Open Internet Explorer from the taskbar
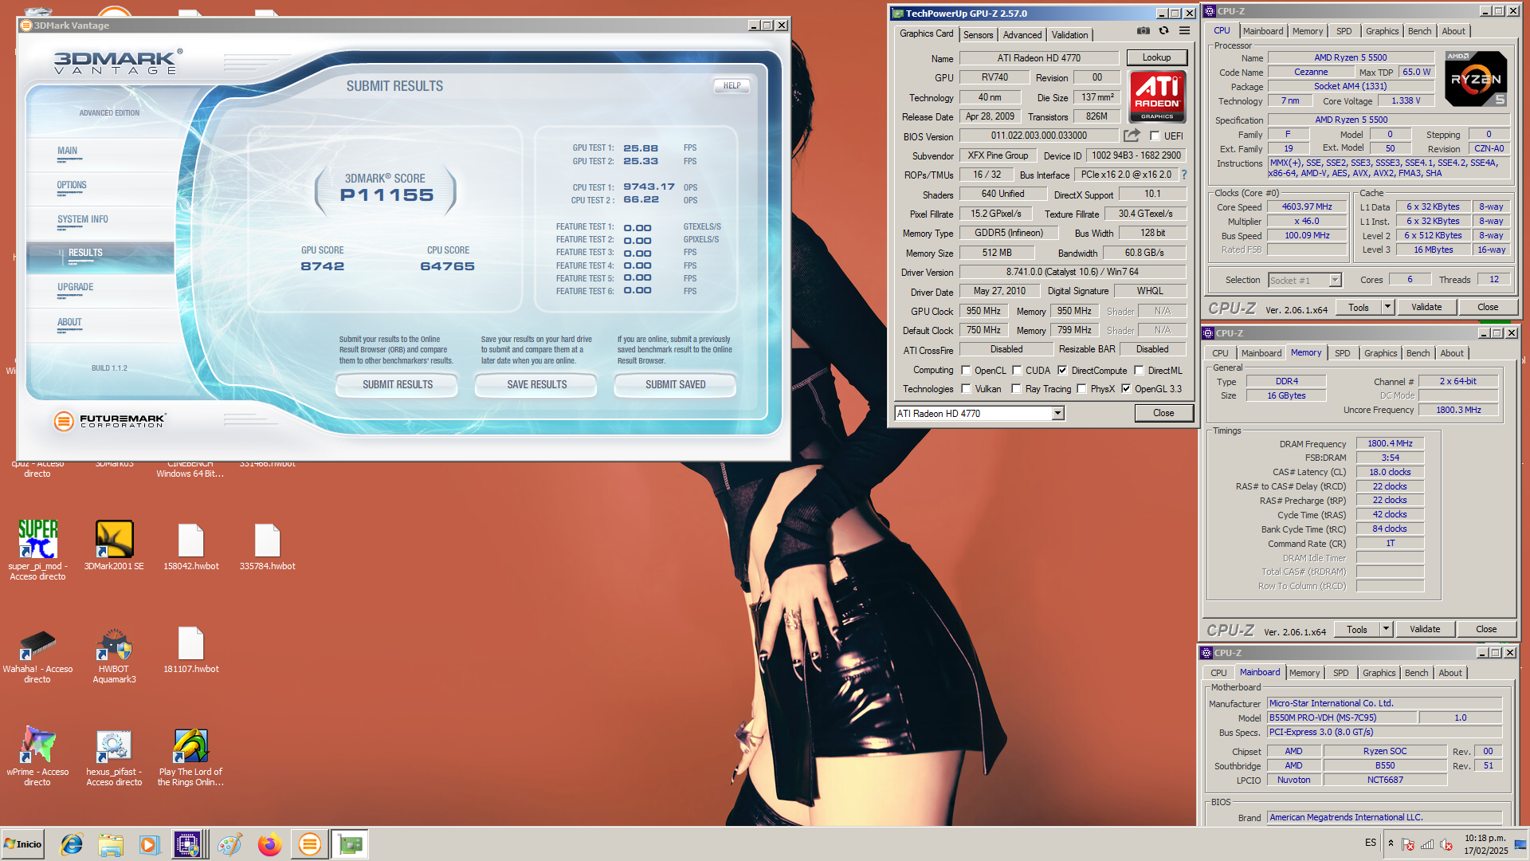Image resolution: width=1530 pixels, height=861 pixels. coord(72,844)
